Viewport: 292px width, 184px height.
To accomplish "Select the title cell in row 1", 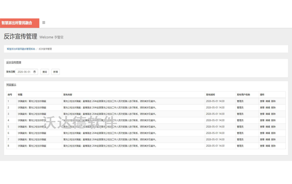I will click(x=39, y=101).
